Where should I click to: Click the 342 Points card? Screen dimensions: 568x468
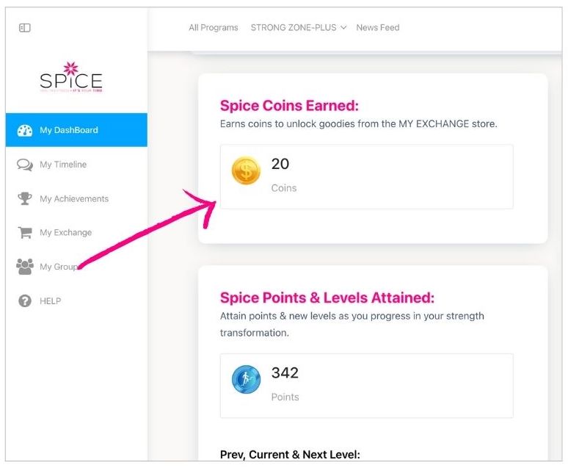(x=366, y=385)
